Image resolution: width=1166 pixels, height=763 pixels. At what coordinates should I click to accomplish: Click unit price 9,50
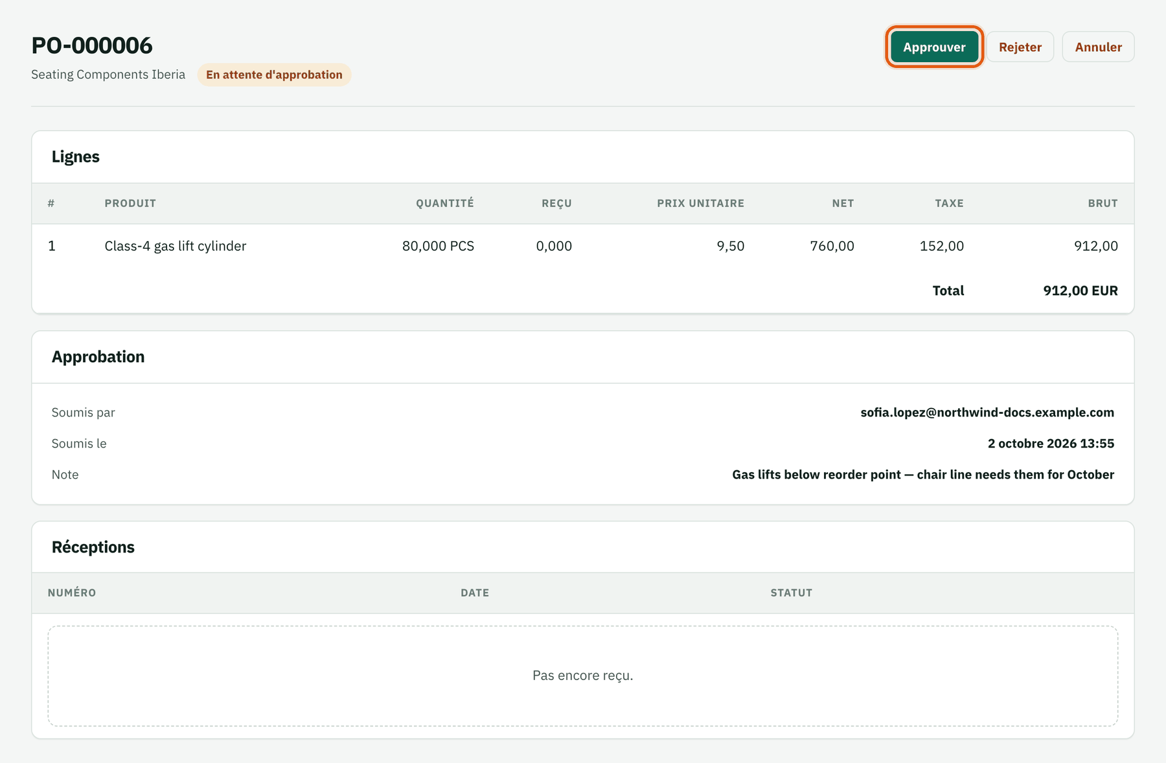tap(730, 246)
